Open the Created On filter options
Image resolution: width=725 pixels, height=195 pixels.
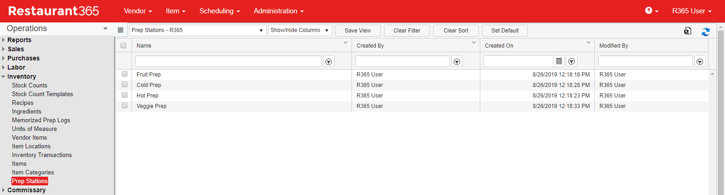pos(571,61)
